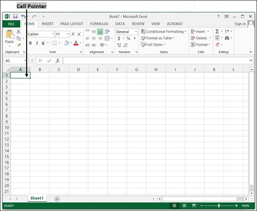Image resolution: width=257 pixels, height=211 pixels.
Task: Toggle Bold formatting
Action: (x=30, y=43)
